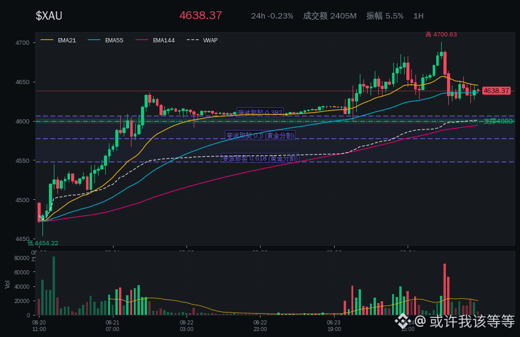Click the 4500 price axis label

(x=23, y=200)
